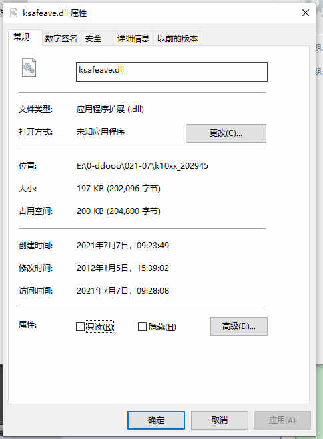
Task: Click the 更改(C)... button
Action: coord(226,133)
